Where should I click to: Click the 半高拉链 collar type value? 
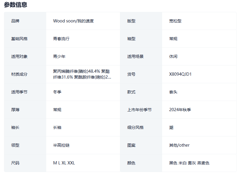(x=61, y=145)
